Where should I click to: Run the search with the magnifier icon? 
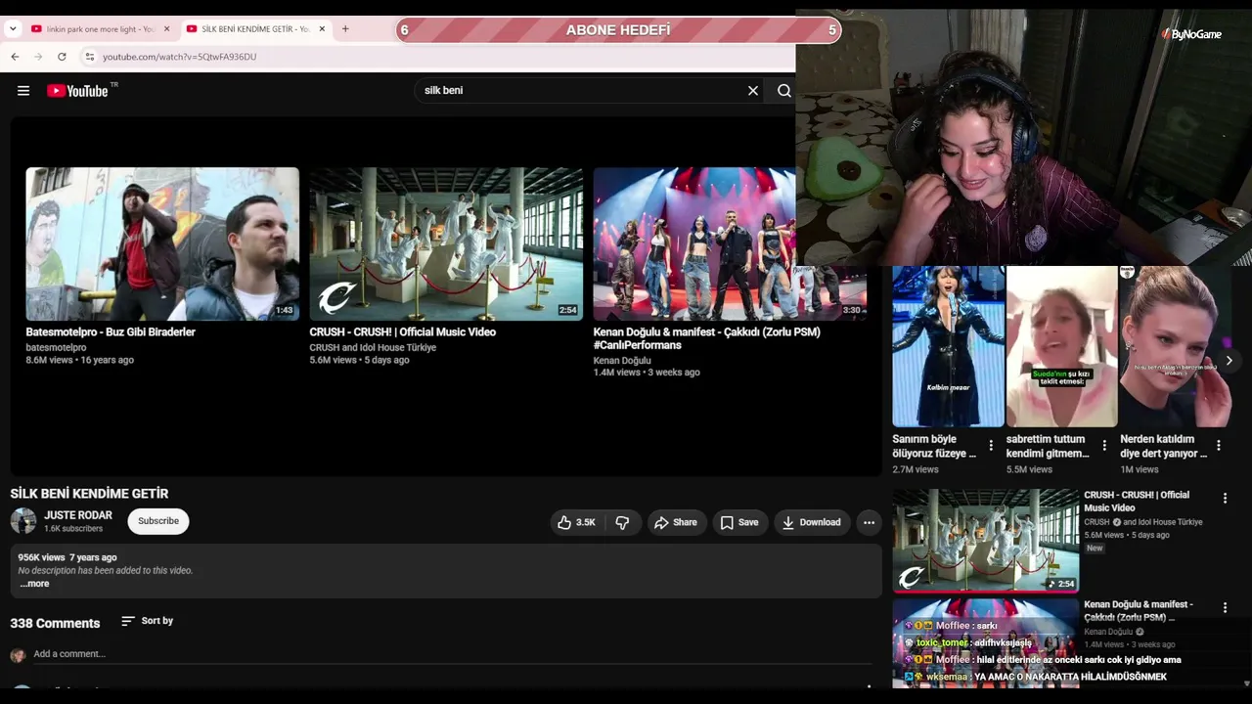pyautogui.click(x=784, y=91)
